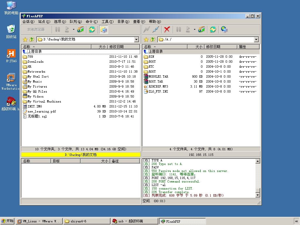Click the remote pane queue play icon
The width and height of the screenshot is (300, 225).
click(188, 30)
